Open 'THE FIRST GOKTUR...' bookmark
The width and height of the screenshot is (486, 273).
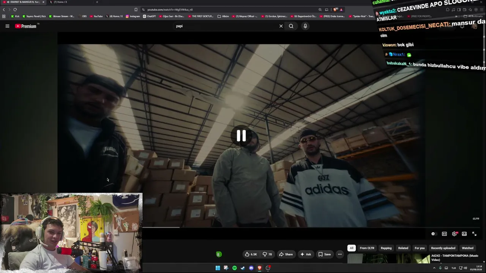[x=200, y=16]
